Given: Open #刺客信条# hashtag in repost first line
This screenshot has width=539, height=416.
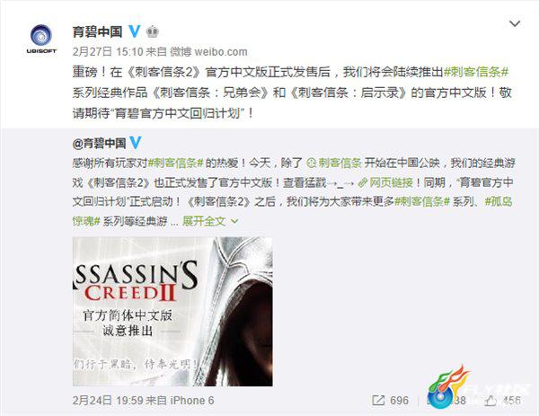Looking at the screenshot, I should pos(176,163).
